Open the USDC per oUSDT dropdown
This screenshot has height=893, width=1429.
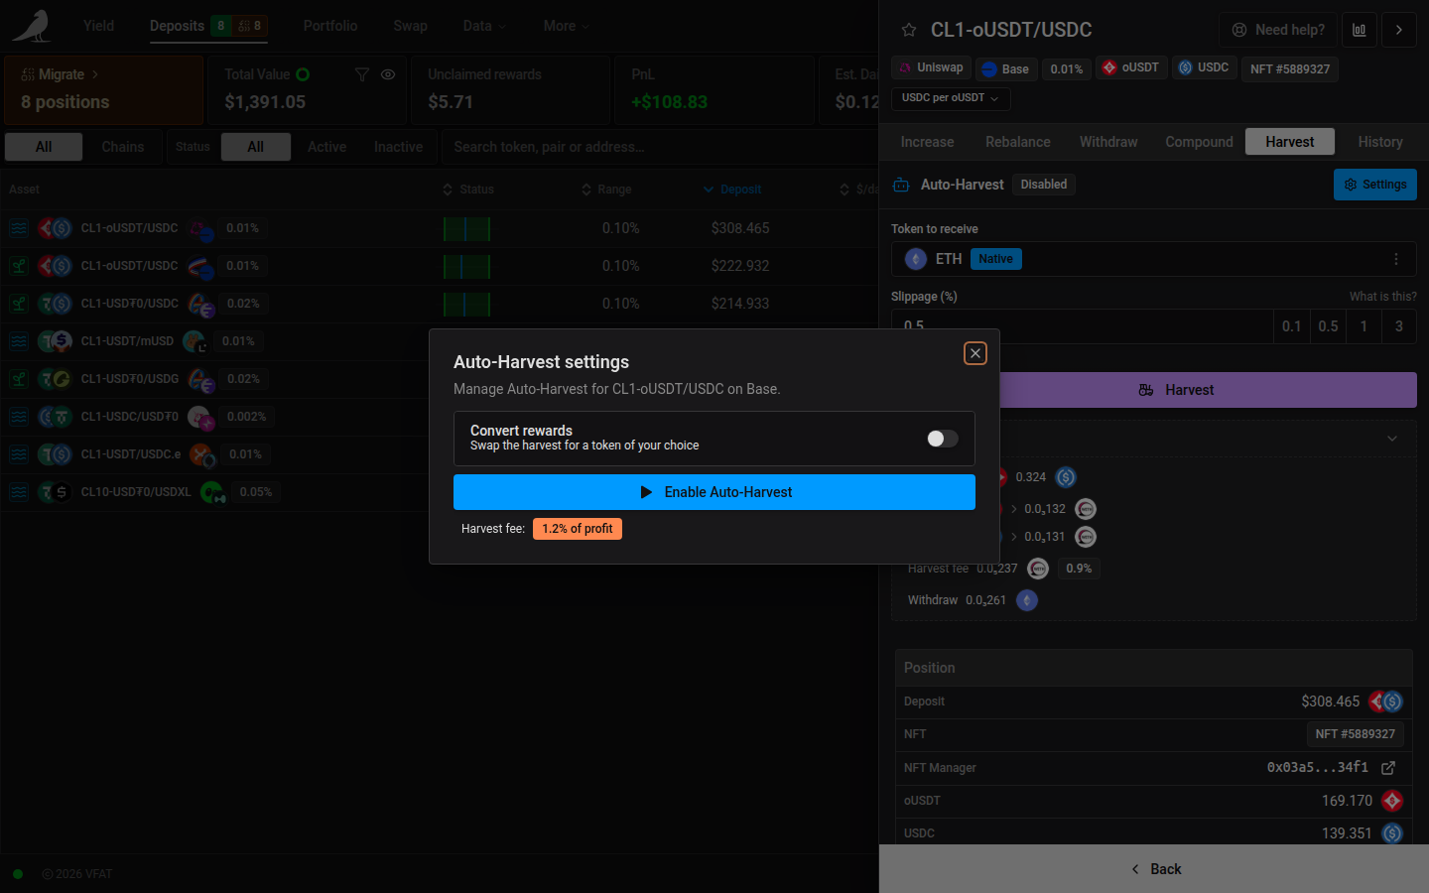click(951, 98)
